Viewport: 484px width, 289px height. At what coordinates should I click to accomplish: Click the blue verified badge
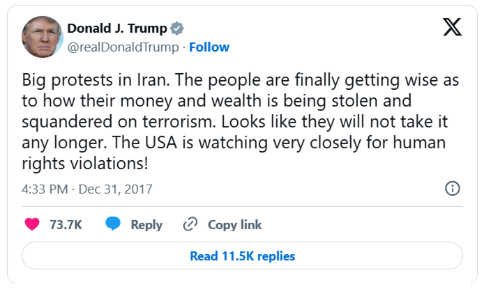click(x=179, y=29)
